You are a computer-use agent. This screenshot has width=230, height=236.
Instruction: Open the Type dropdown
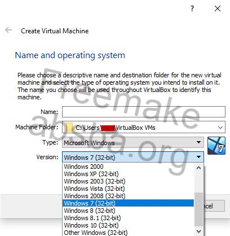(133, 142)
